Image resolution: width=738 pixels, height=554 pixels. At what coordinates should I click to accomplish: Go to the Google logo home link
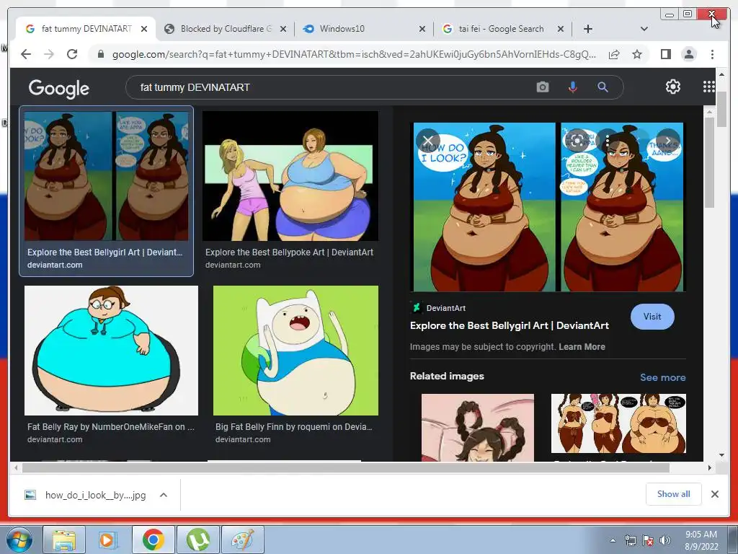coord(59,88)
